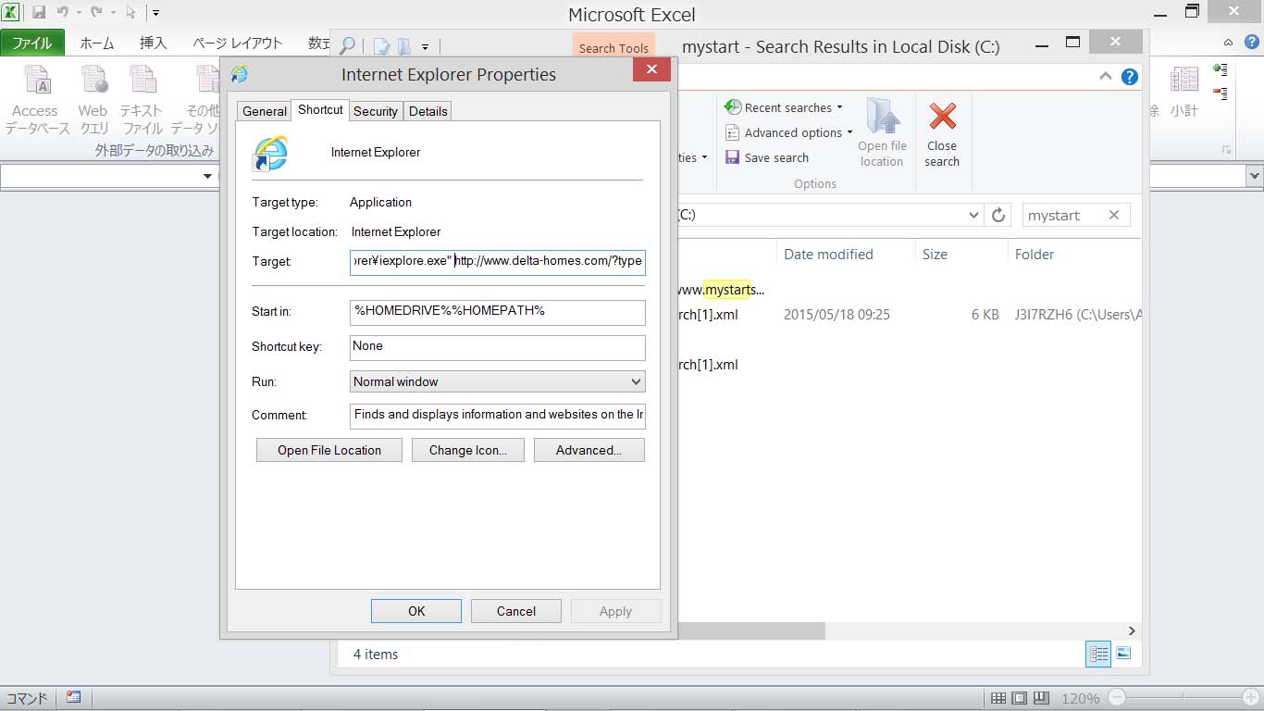
Task: Open the green ファイル tab in Excel
Action: pyautogui.click(x=32, y=43)
